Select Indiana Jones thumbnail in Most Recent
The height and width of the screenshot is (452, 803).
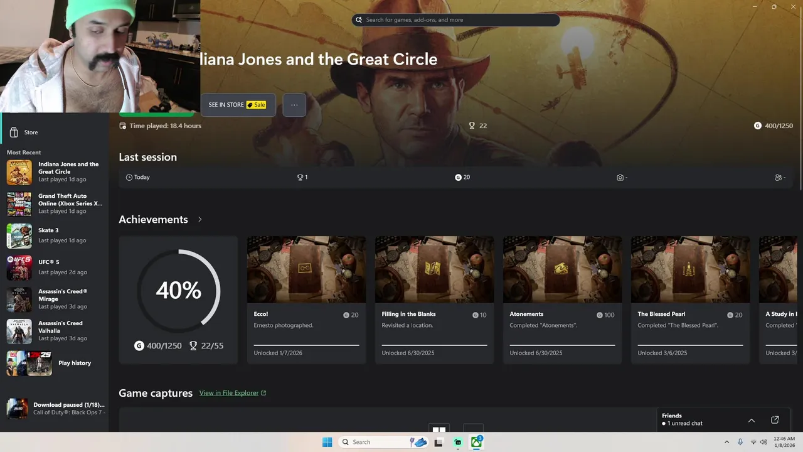point(19,173)
